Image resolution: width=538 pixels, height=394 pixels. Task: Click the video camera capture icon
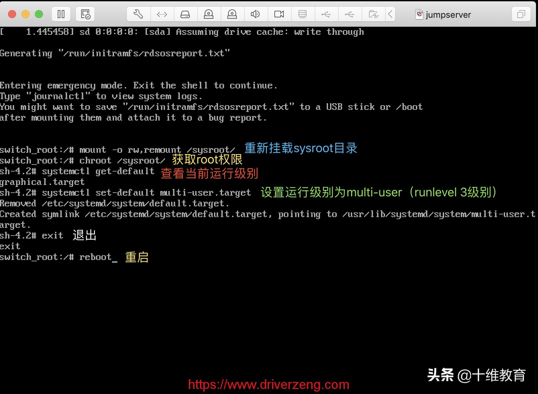point(279,14)
